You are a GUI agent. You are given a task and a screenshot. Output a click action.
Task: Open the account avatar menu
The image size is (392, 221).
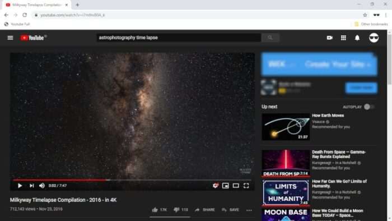point(374,38)
